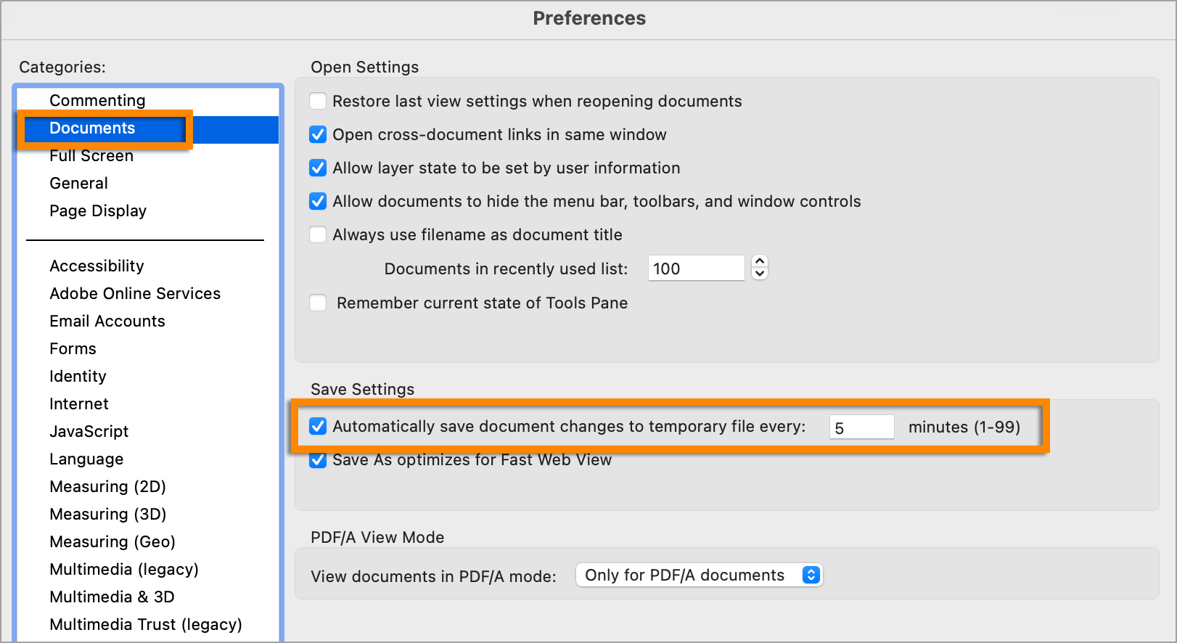Open the Full Screen category
This screenshot has height=643, width=1177.
tap(91, 156)
